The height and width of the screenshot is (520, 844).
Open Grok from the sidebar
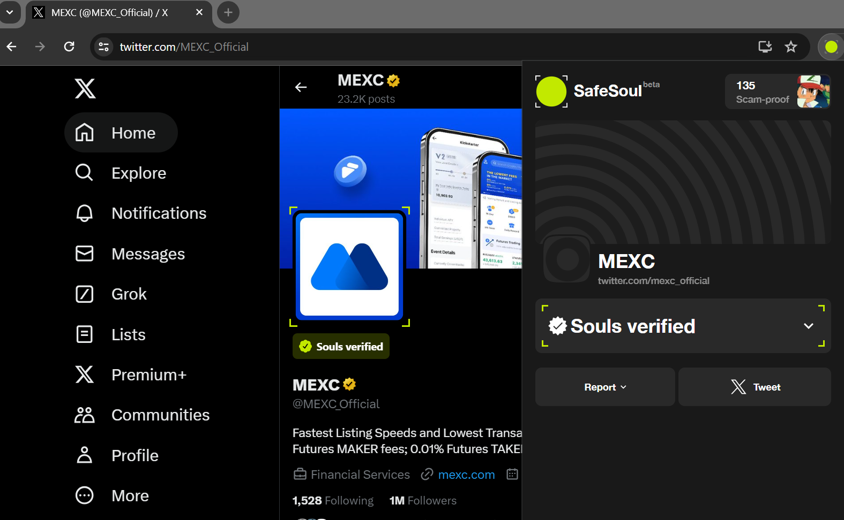pos(111,294)
